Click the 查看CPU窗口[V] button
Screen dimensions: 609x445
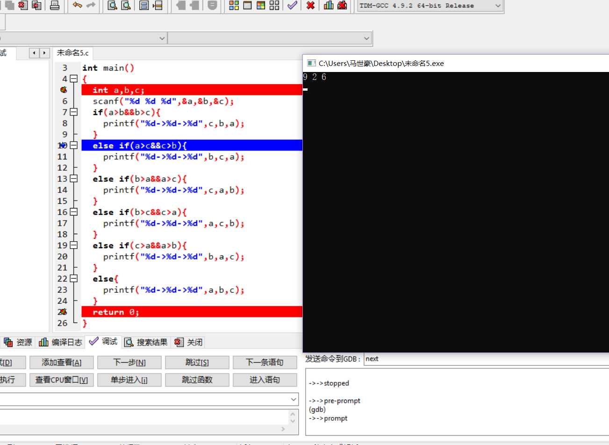click(x=62, y=380)
